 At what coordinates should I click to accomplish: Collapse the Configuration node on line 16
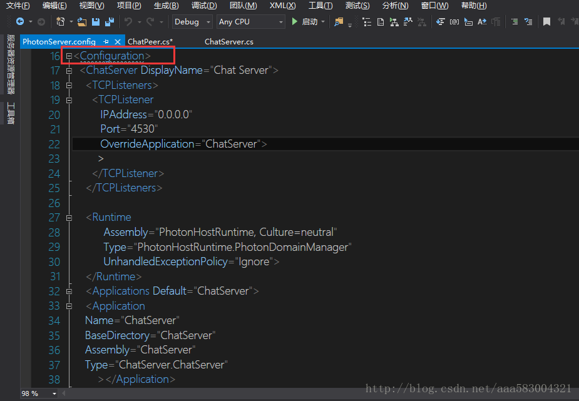(69, 56)
